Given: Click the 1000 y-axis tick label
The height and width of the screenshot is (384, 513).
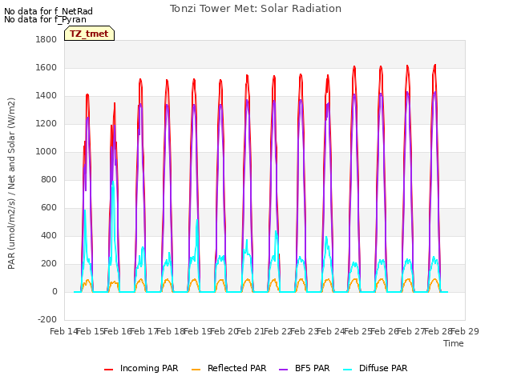Looking at the screenshot, I should click(46, 151).
